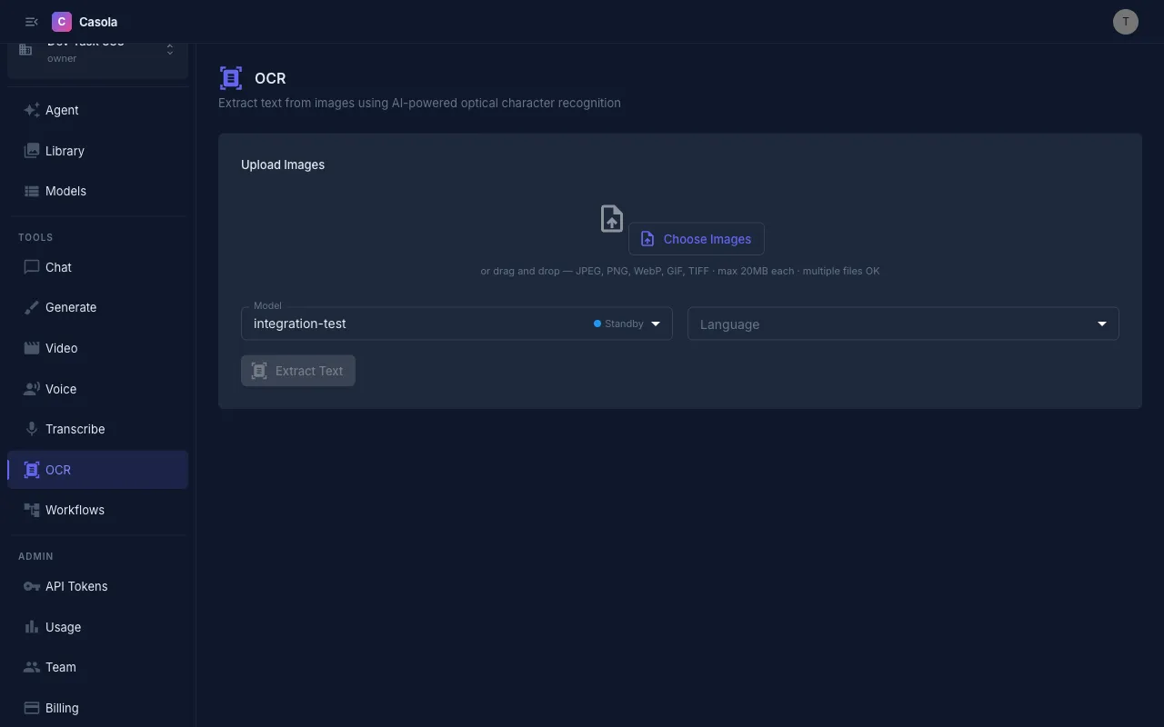This screenshot has width=1164, height=727.
Task: Select the Voice speaker icon
Action: (30, 389)
